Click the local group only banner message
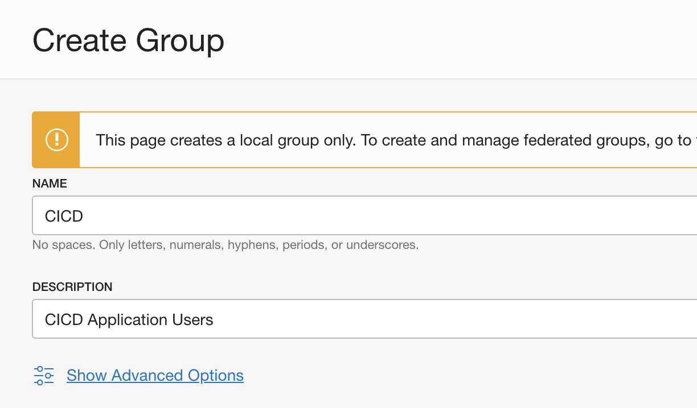The height and width of the screenshot is (408, 697). click(396, 140)
